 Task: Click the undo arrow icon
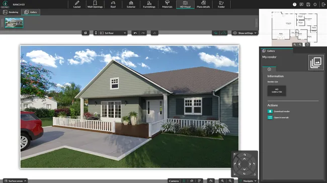click(135, 33)
